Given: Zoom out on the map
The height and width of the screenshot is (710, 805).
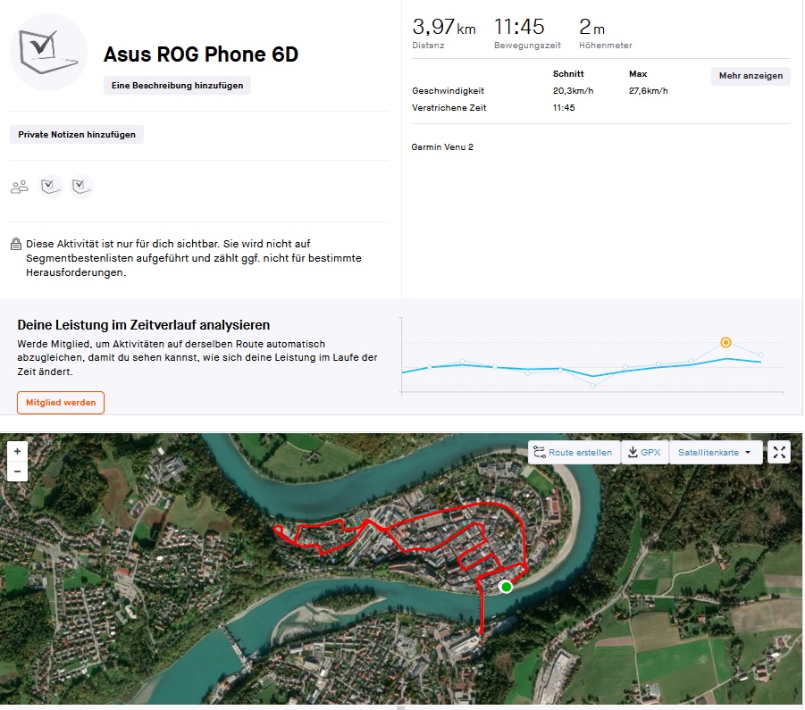Looking at the screenshot, I should pos(17,472).
